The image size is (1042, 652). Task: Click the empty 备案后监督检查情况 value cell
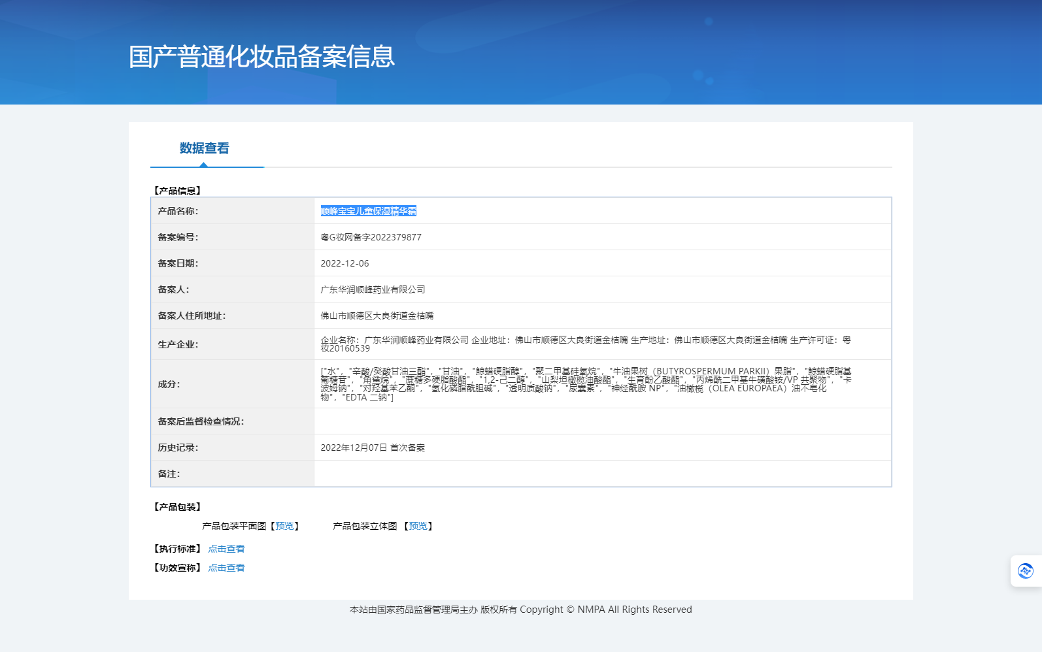(602, 421)
